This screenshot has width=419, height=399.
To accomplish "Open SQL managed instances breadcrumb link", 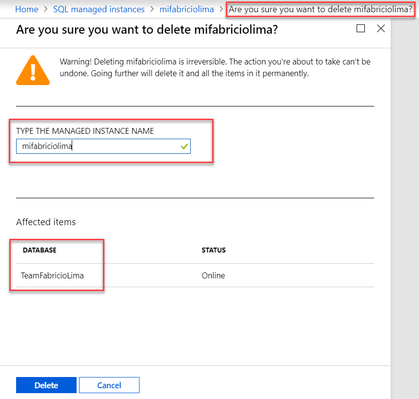I will tap(99, 10).
